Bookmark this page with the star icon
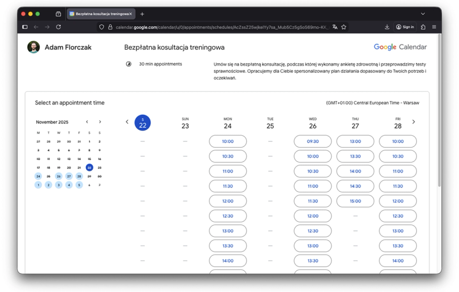 344,27
